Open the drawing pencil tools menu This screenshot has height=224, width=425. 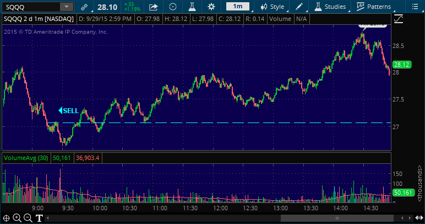click(299, 7)
